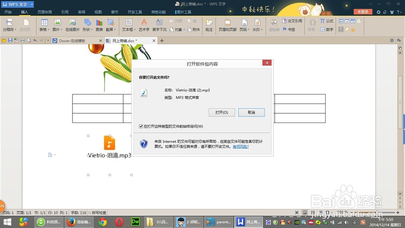Open the WPS 文字 application menu dropdown
This screenshot has width=405, height=228.
[32, 4]
